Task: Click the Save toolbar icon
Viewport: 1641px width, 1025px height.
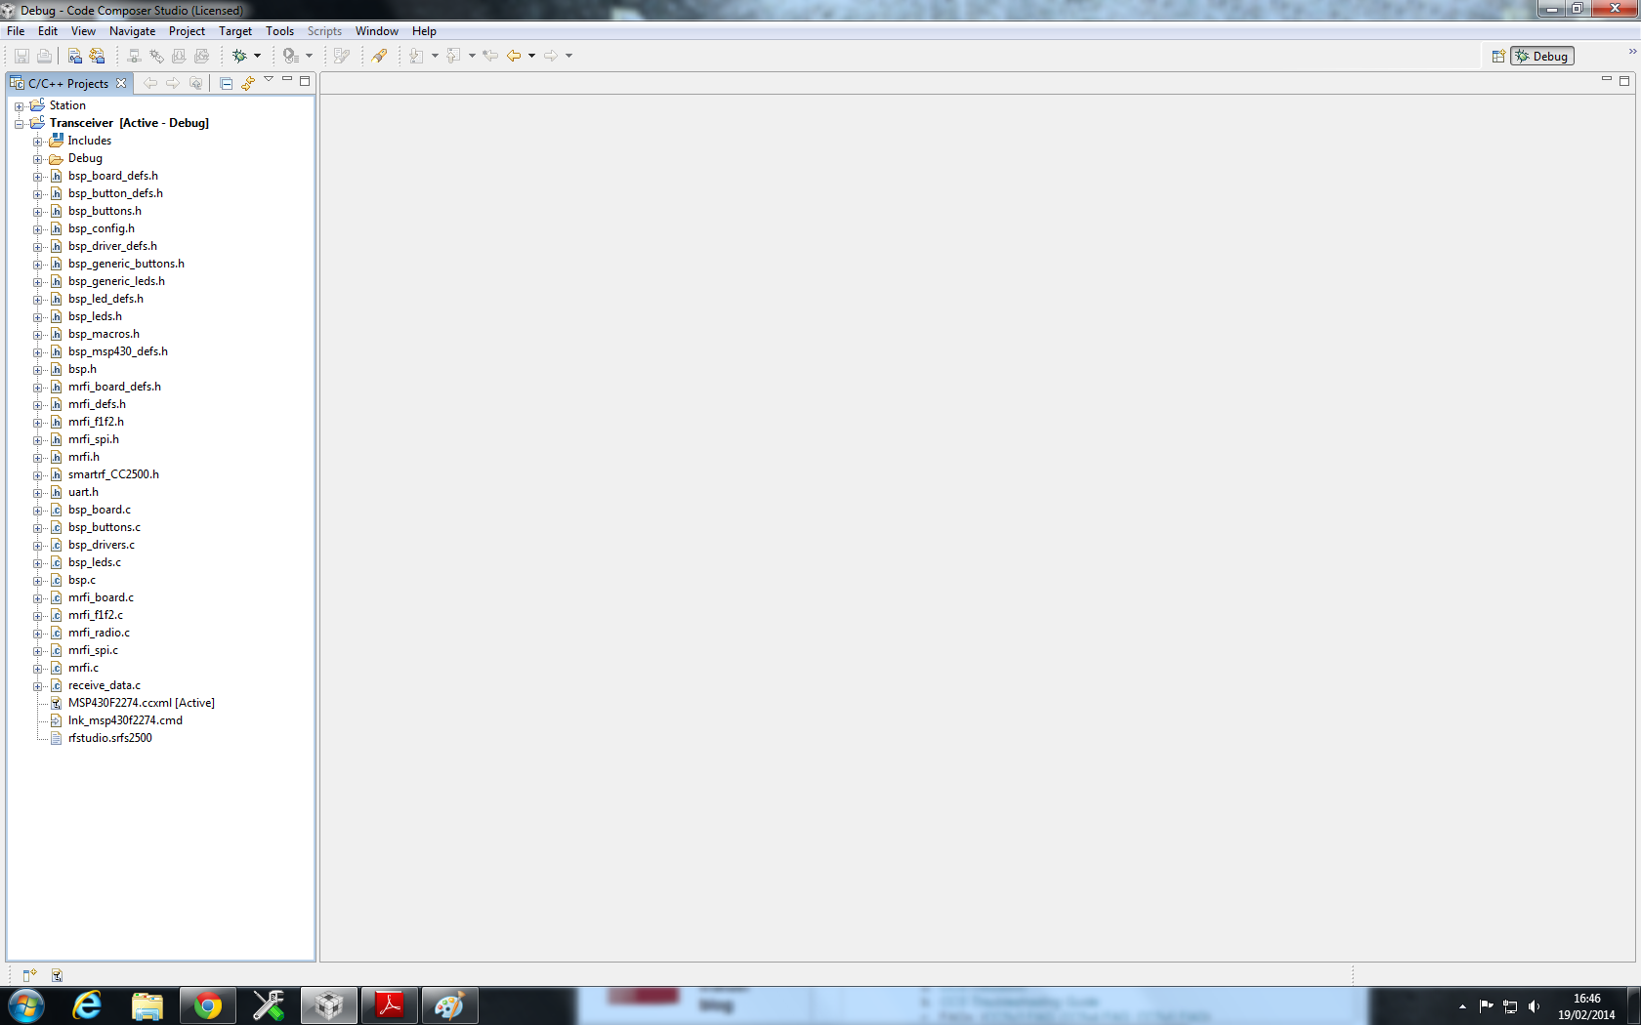Action: 21,56
